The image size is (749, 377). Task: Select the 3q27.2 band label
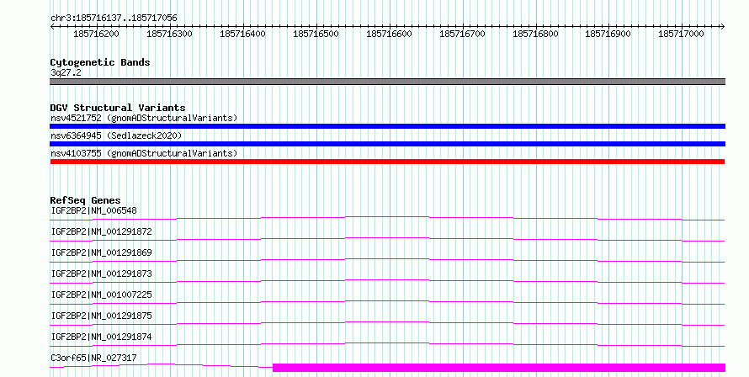66,72
